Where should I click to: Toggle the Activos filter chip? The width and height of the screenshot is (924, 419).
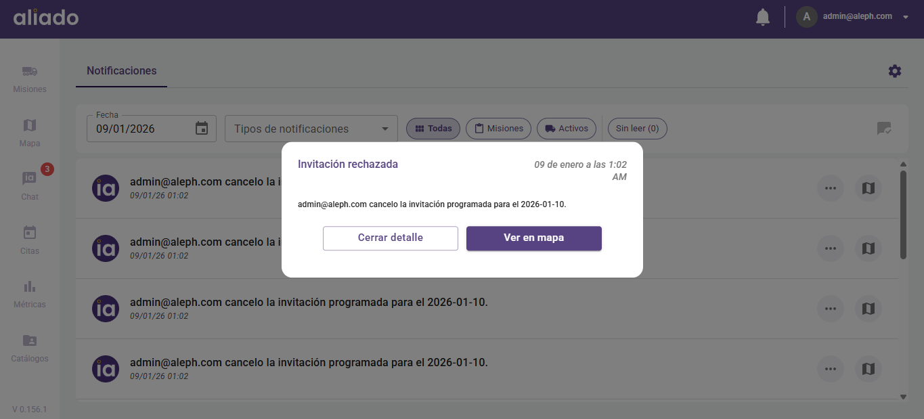click(x=567, y=129)
